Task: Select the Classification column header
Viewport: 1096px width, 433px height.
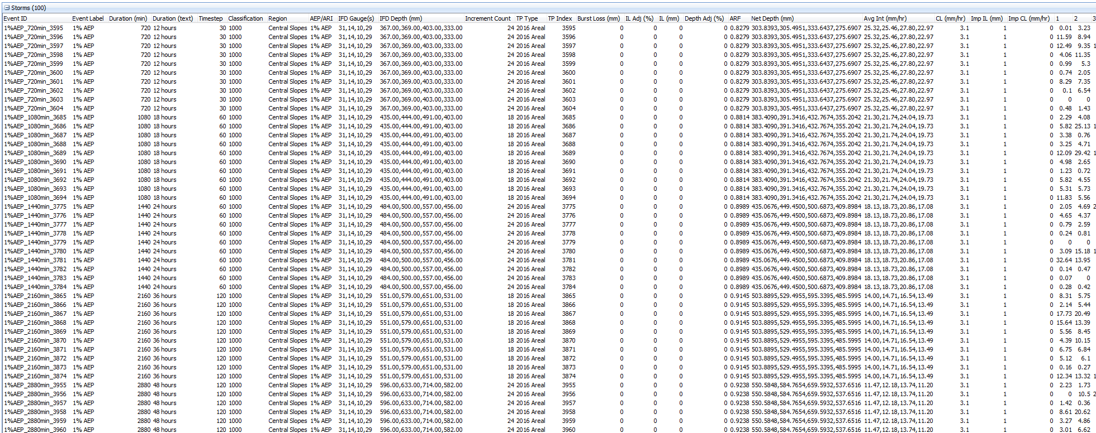Action: pos(245,18)
